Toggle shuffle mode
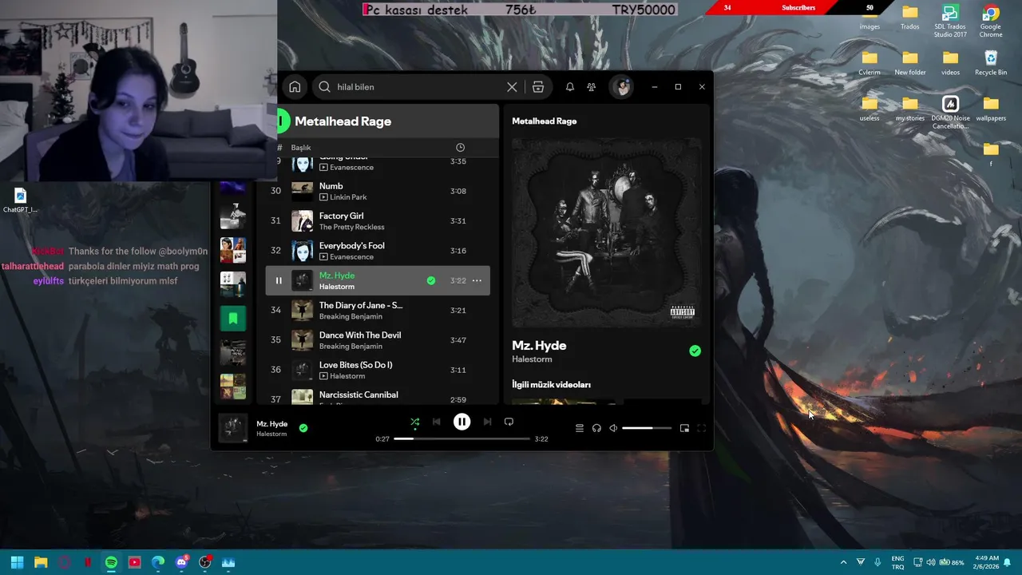 414,422
